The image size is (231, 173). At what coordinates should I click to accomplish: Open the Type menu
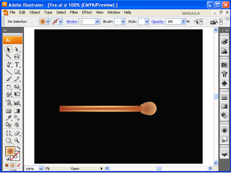[48, 12]
